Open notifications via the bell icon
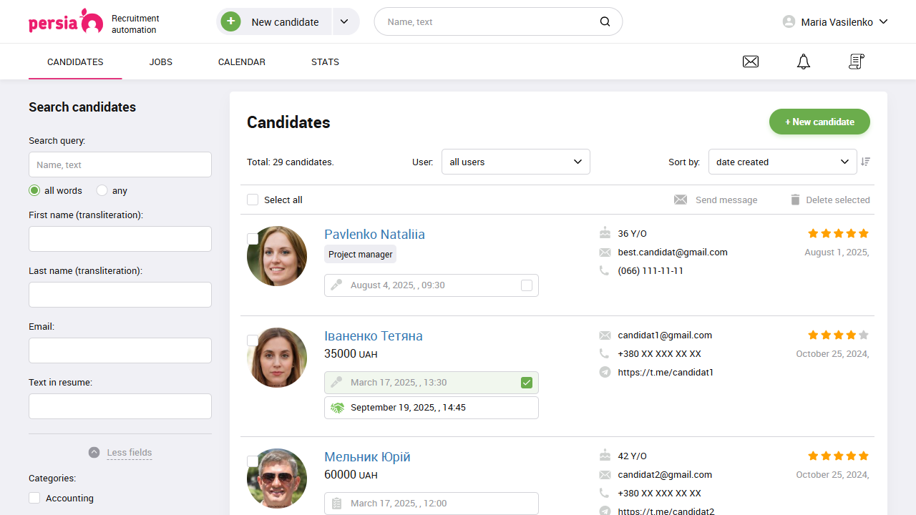 [x=803, y=62]
